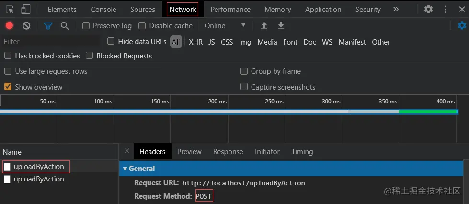
Task: Enable Has blocked cookies filter
Action: [x=8, y=56]
